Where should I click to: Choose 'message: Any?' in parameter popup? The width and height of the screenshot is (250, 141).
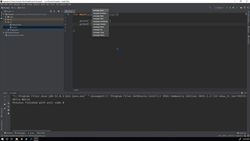pyautogui.click(x=100, y=11)
